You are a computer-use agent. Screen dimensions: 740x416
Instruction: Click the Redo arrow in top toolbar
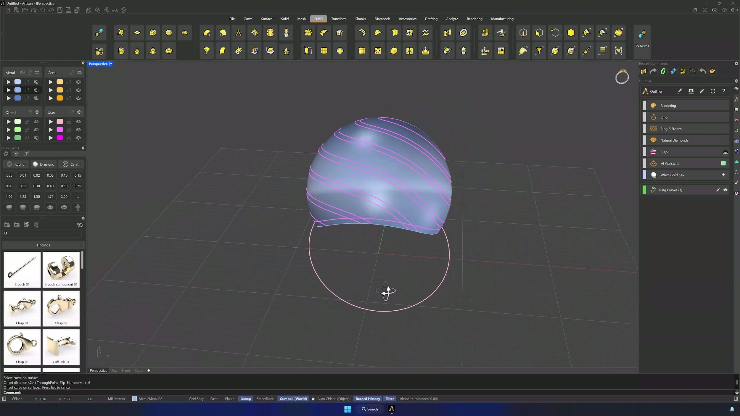tap(51, 10)
